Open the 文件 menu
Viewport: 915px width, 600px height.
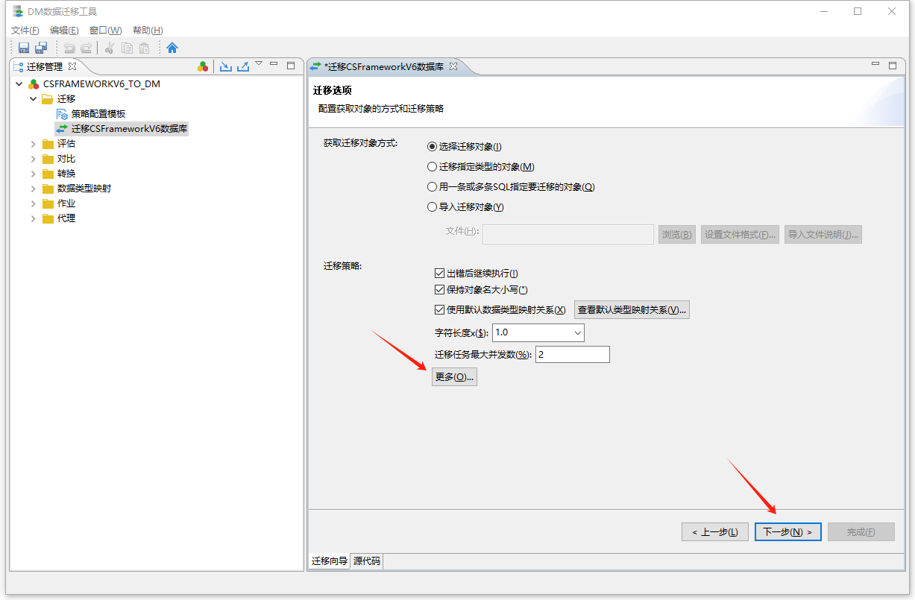coord(25,31)
